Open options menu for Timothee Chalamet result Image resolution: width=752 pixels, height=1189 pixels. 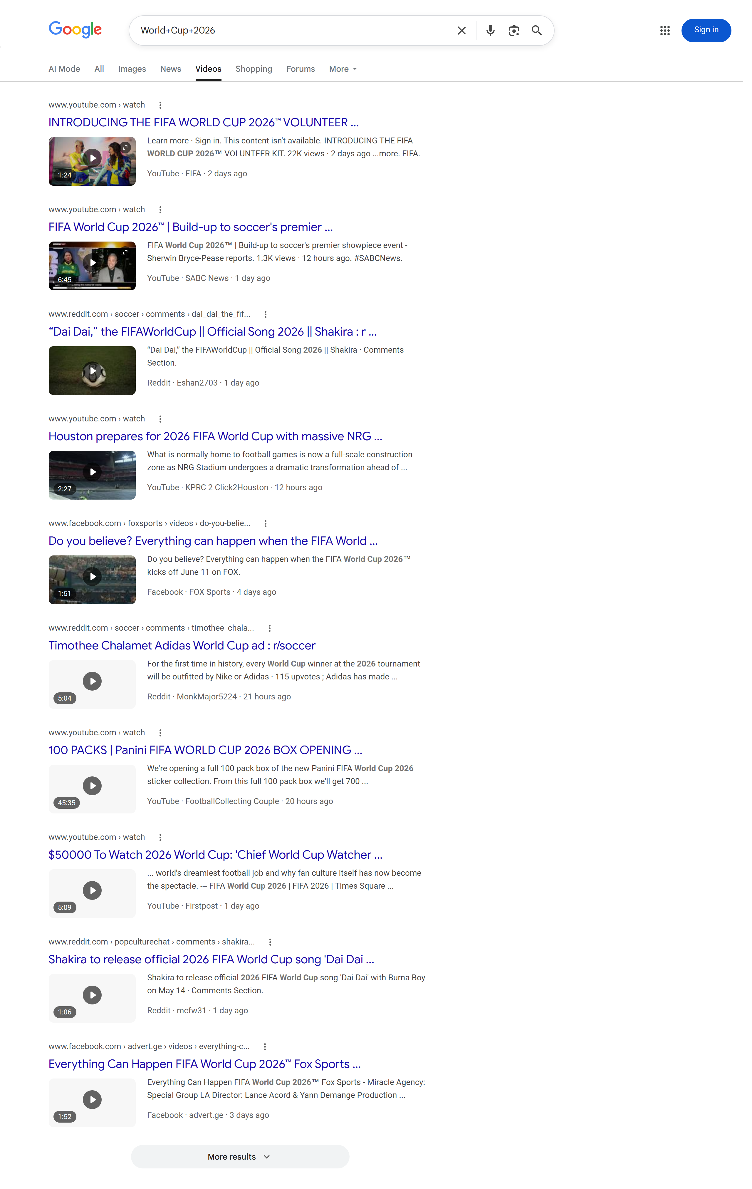pos(269,629)
